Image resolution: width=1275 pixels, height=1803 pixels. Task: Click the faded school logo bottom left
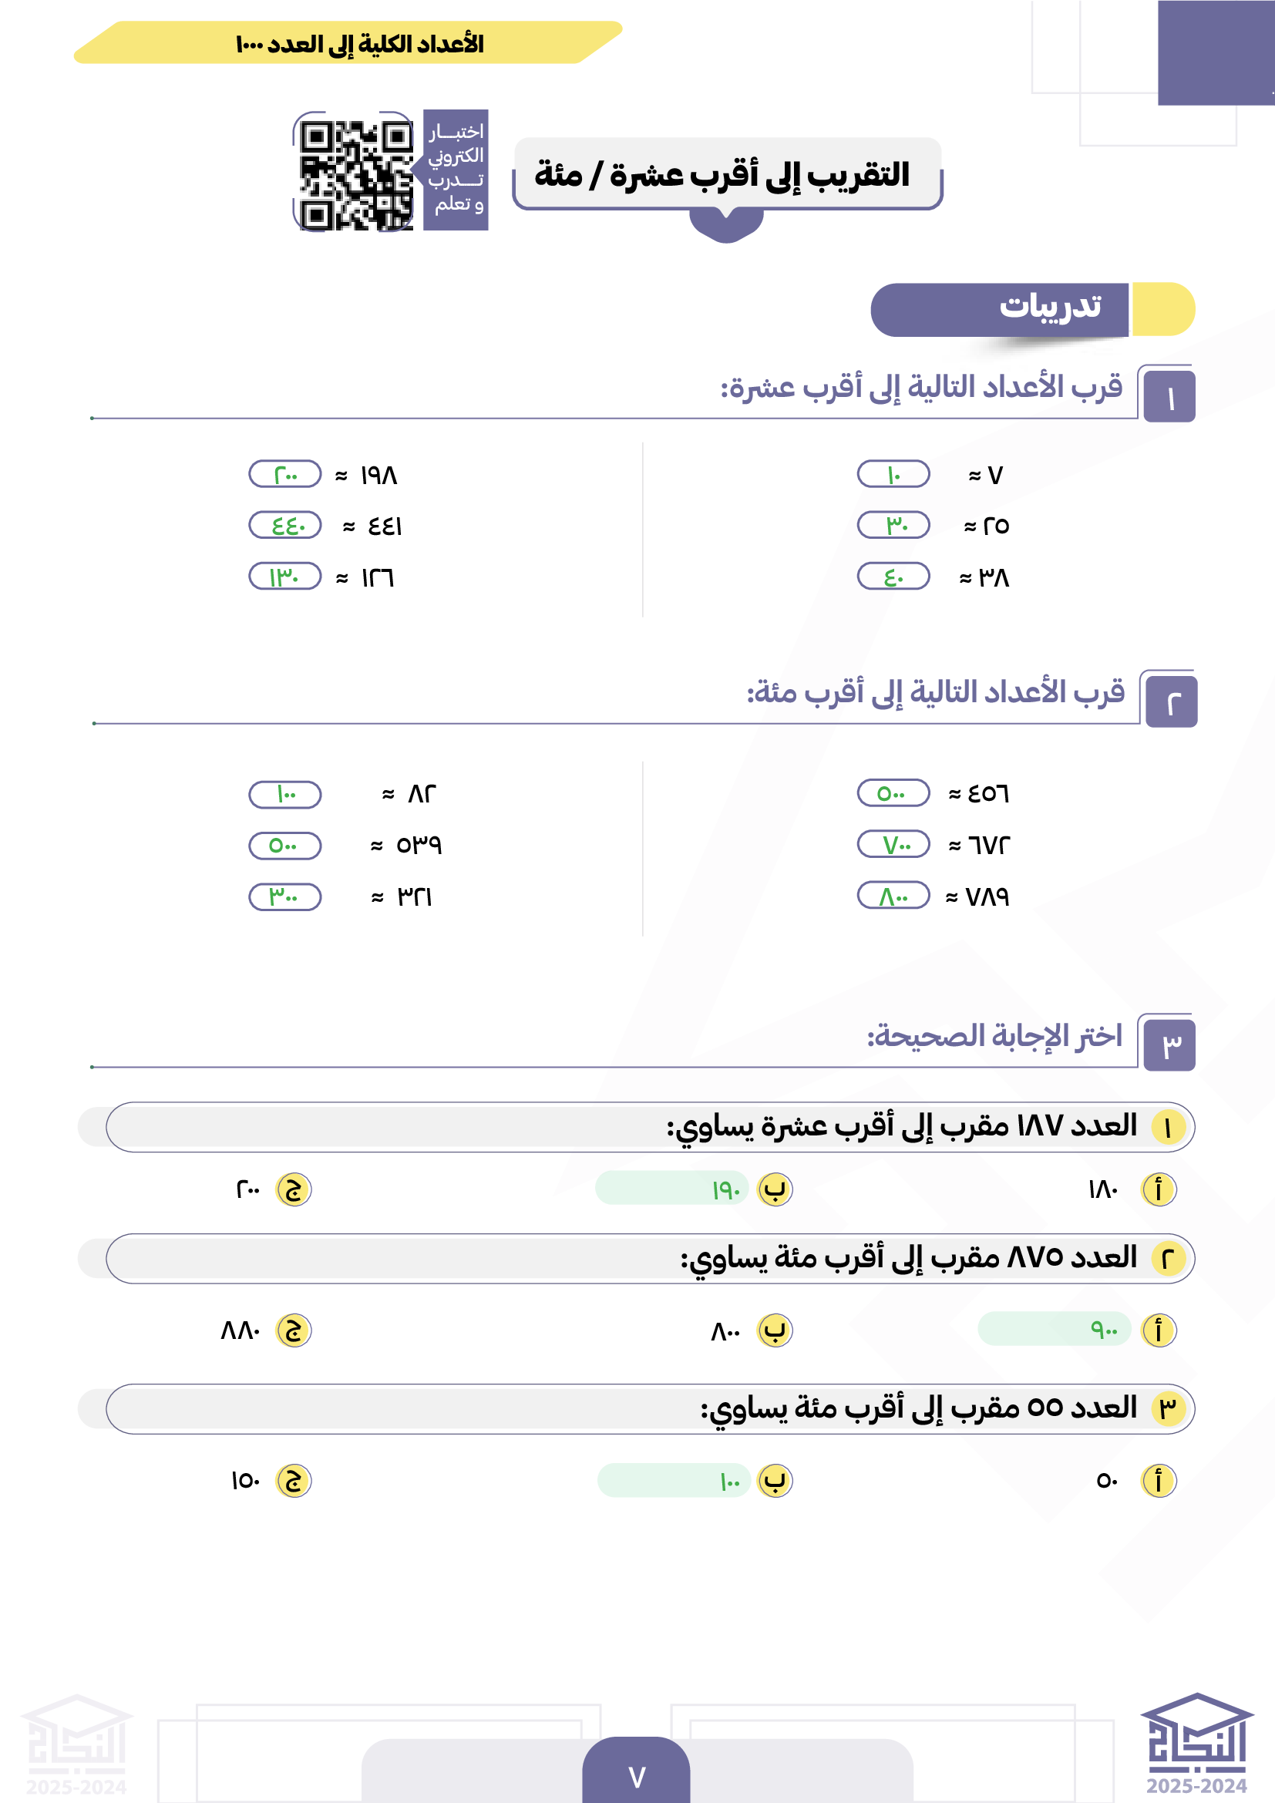click(x=76, y=1744)
